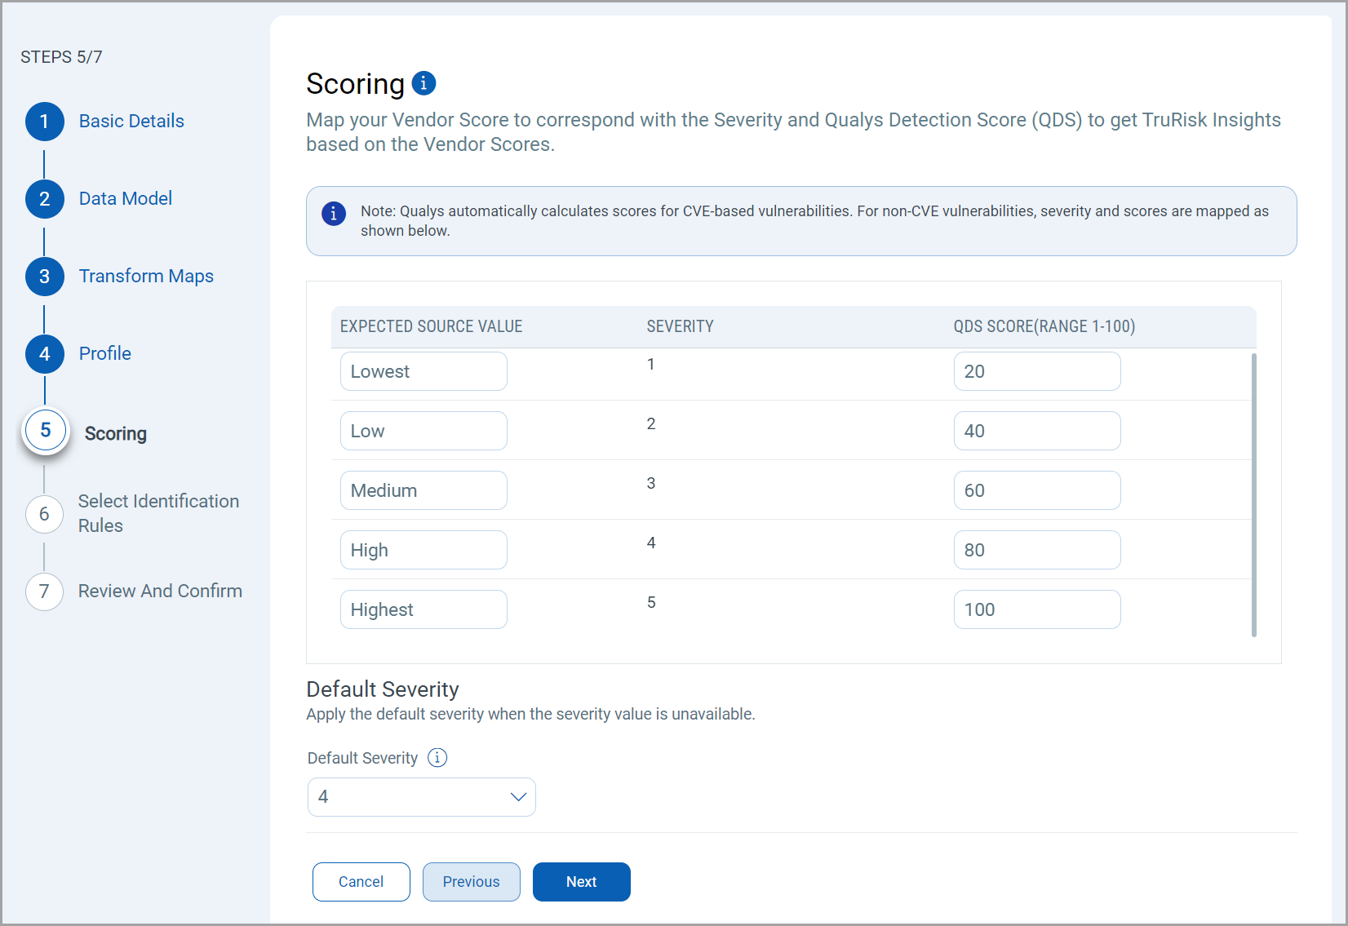Viewport: 1348px width, 926px height.
Task: Click step 2 circle icon for Data Model
Action: click(45, 199)
